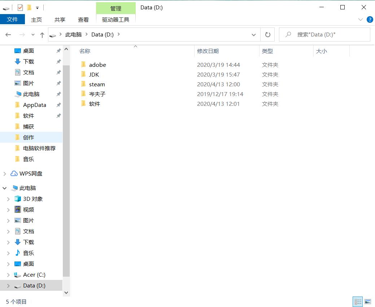Open the JDK folder
Viewport: 375px width, 307px height.
(95, 74)
